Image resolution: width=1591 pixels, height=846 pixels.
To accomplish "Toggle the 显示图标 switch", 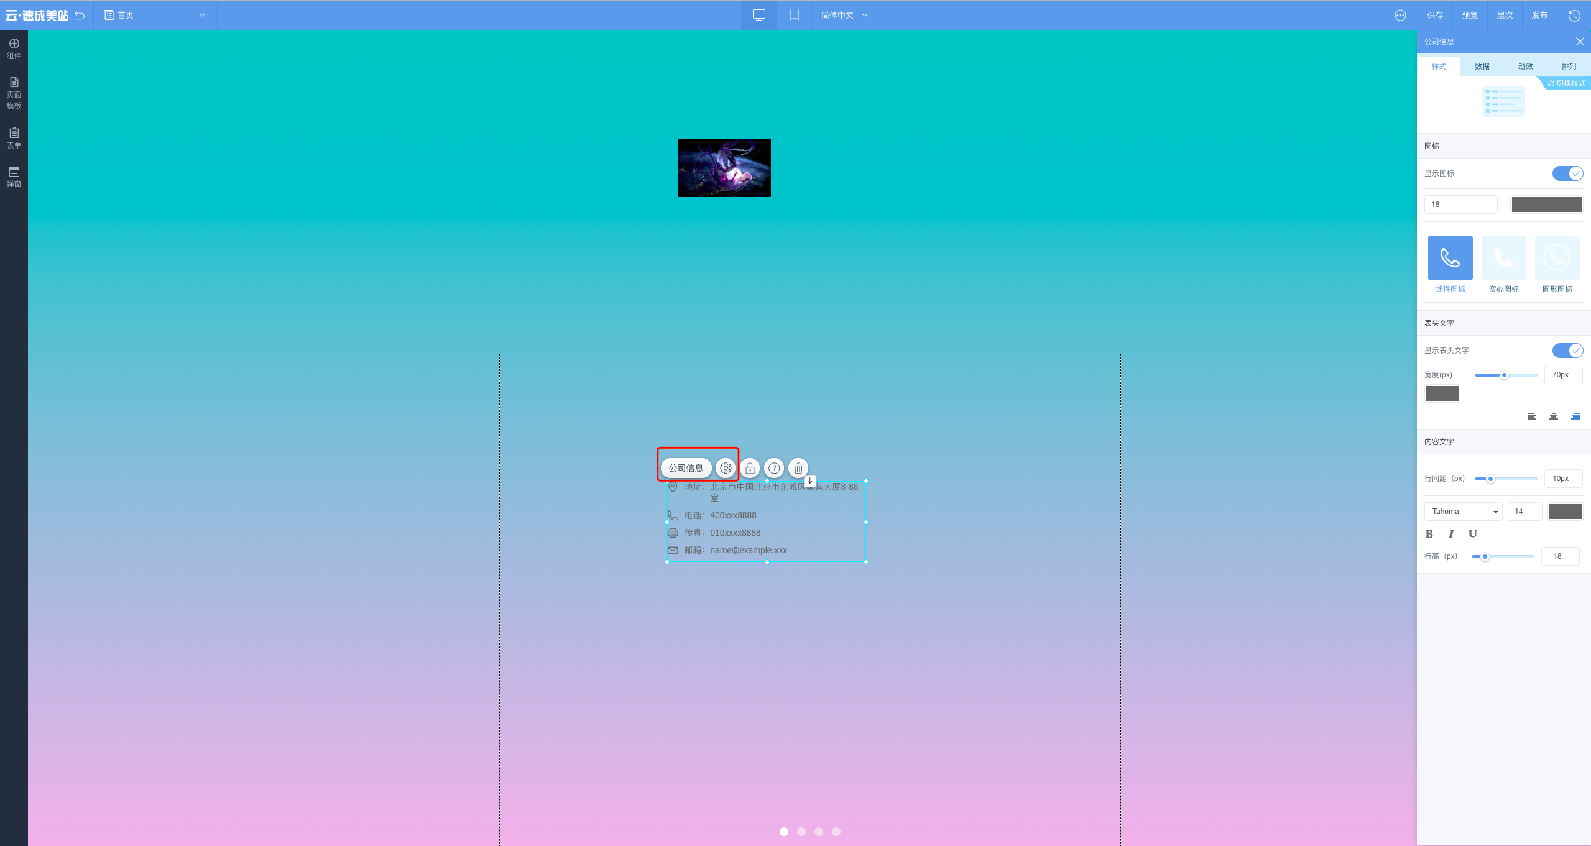I will [x=1567, y=173].
